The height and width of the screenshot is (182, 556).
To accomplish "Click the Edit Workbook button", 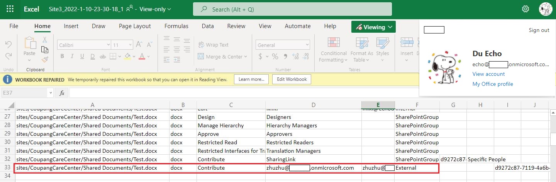I will coord(292,79).
